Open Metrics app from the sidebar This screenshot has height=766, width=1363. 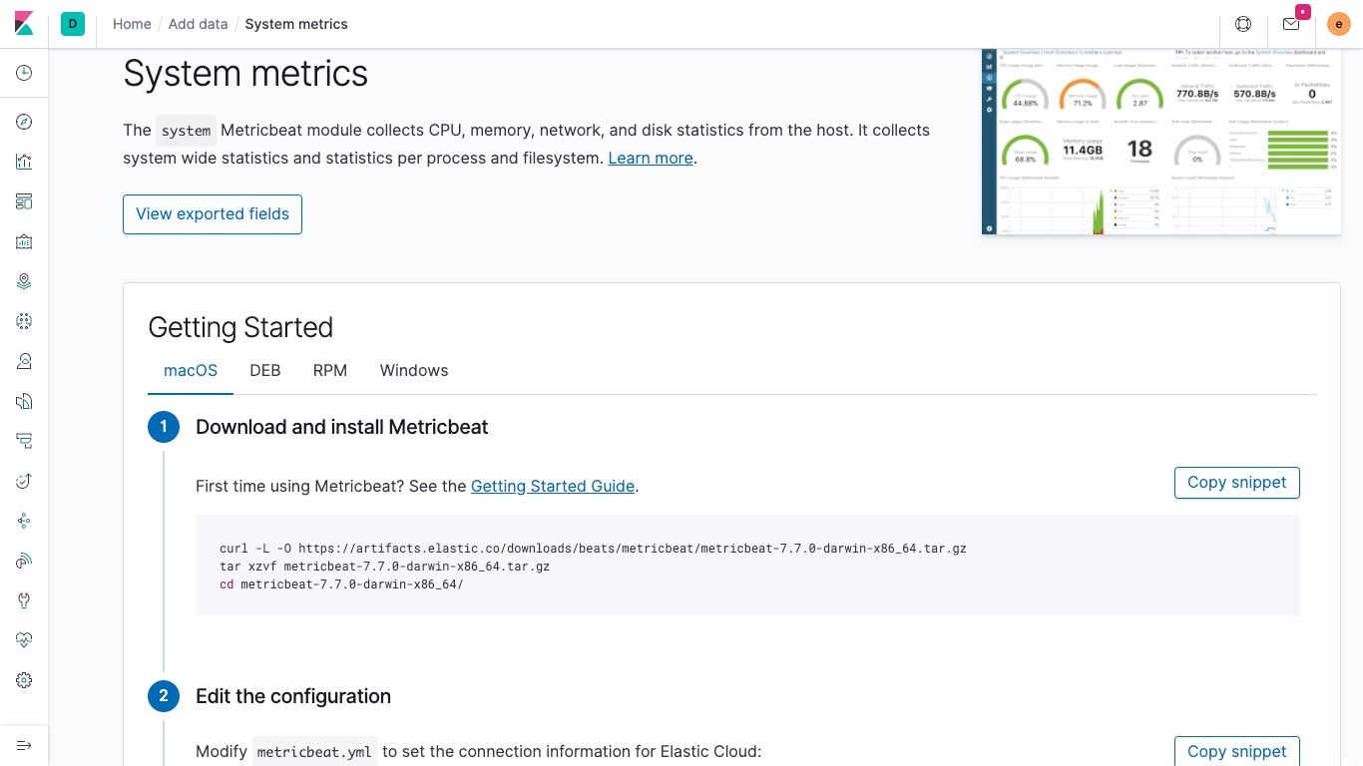[x=24, y=361]
